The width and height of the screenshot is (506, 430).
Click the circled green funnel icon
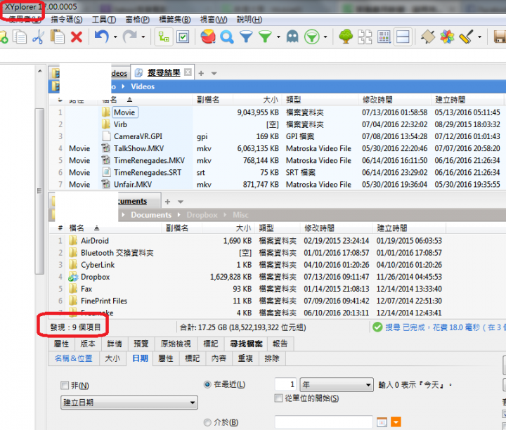click(312, 37)
